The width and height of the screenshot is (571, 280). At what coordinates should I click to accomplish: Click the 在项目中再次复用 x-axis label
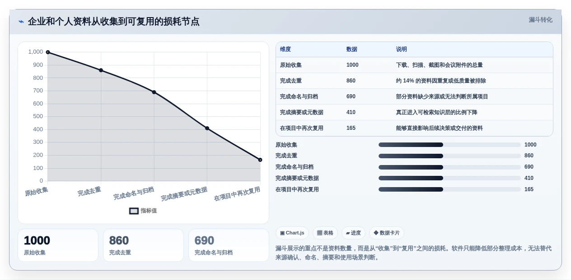pyautogui.click(x=237, y=194)
